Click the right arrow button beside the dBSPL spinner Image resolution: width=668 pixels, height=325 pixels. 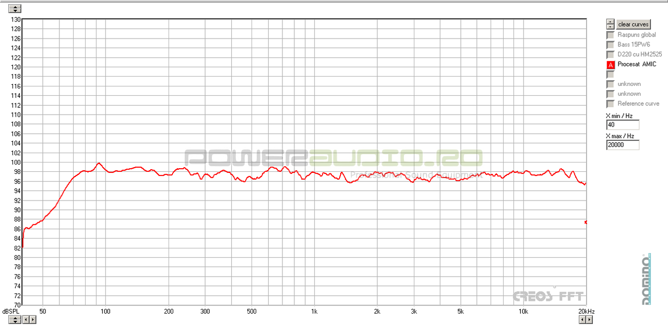[33, 319]
